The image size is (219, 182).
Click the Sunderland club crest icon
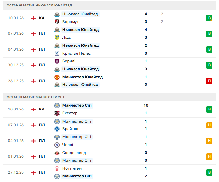point(57,153)
